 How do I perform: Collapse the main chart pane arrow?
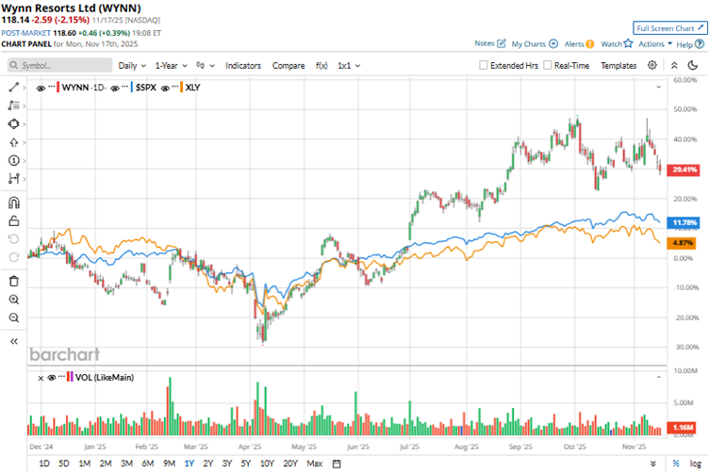[x=659, y=87]
